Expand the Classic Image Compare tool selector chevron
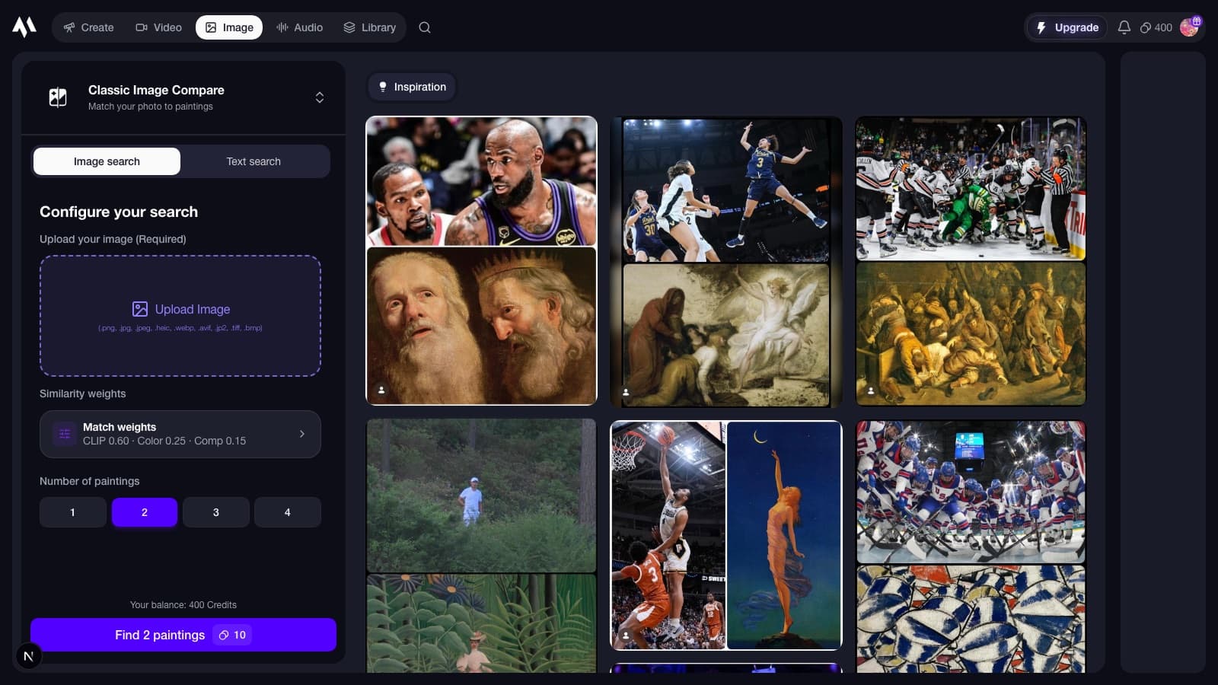 coord(320,97)
